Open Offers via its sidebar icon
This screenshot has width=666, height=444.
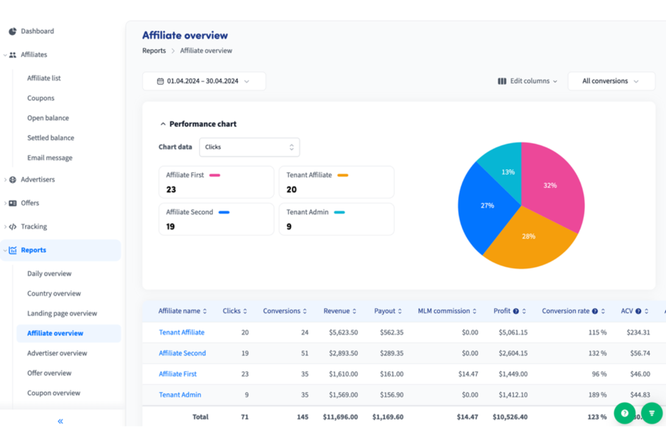(12, 203)
